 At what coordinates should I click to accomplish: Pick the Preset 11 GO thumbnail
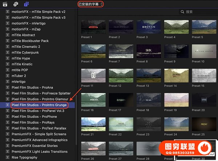pyautogui.click(x=93, y=76)
